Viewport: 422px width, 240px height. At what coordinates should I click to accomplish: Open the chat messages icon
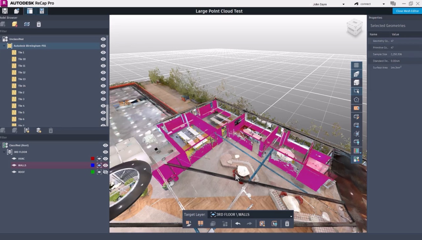coord(393,4)
